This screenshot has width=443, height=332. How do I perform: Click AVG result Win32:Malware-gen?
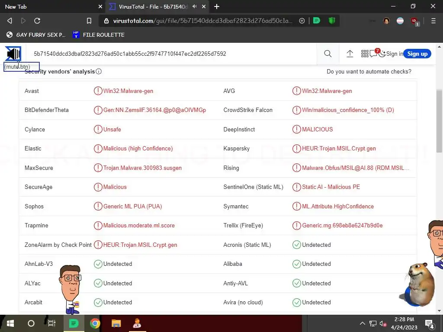coord(327,91)
